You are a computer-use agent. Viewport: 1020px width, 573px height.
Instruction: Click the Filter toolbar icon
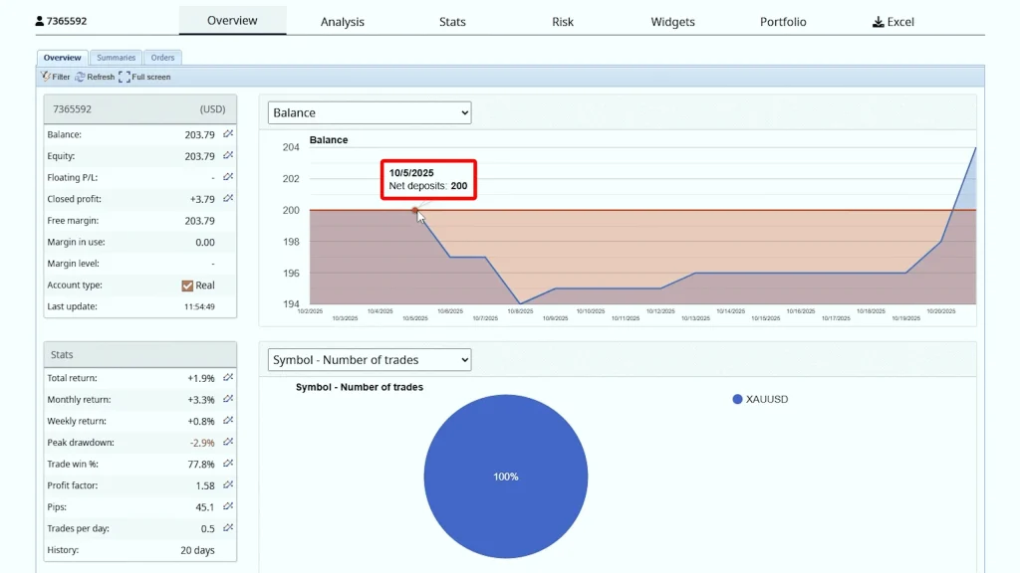pos(55,77)
